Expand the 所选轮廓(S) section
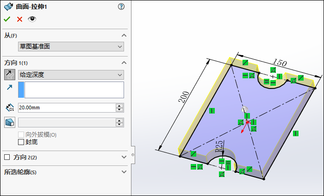324x196 pixels. (124, 172)
